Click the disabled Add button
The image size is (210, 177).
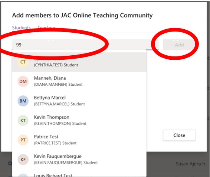[179, 45]
